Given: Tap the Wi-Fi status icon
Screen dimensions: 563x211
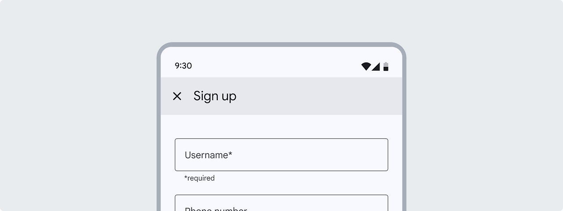Looking at the screenshot, I should tap(366, 66).
